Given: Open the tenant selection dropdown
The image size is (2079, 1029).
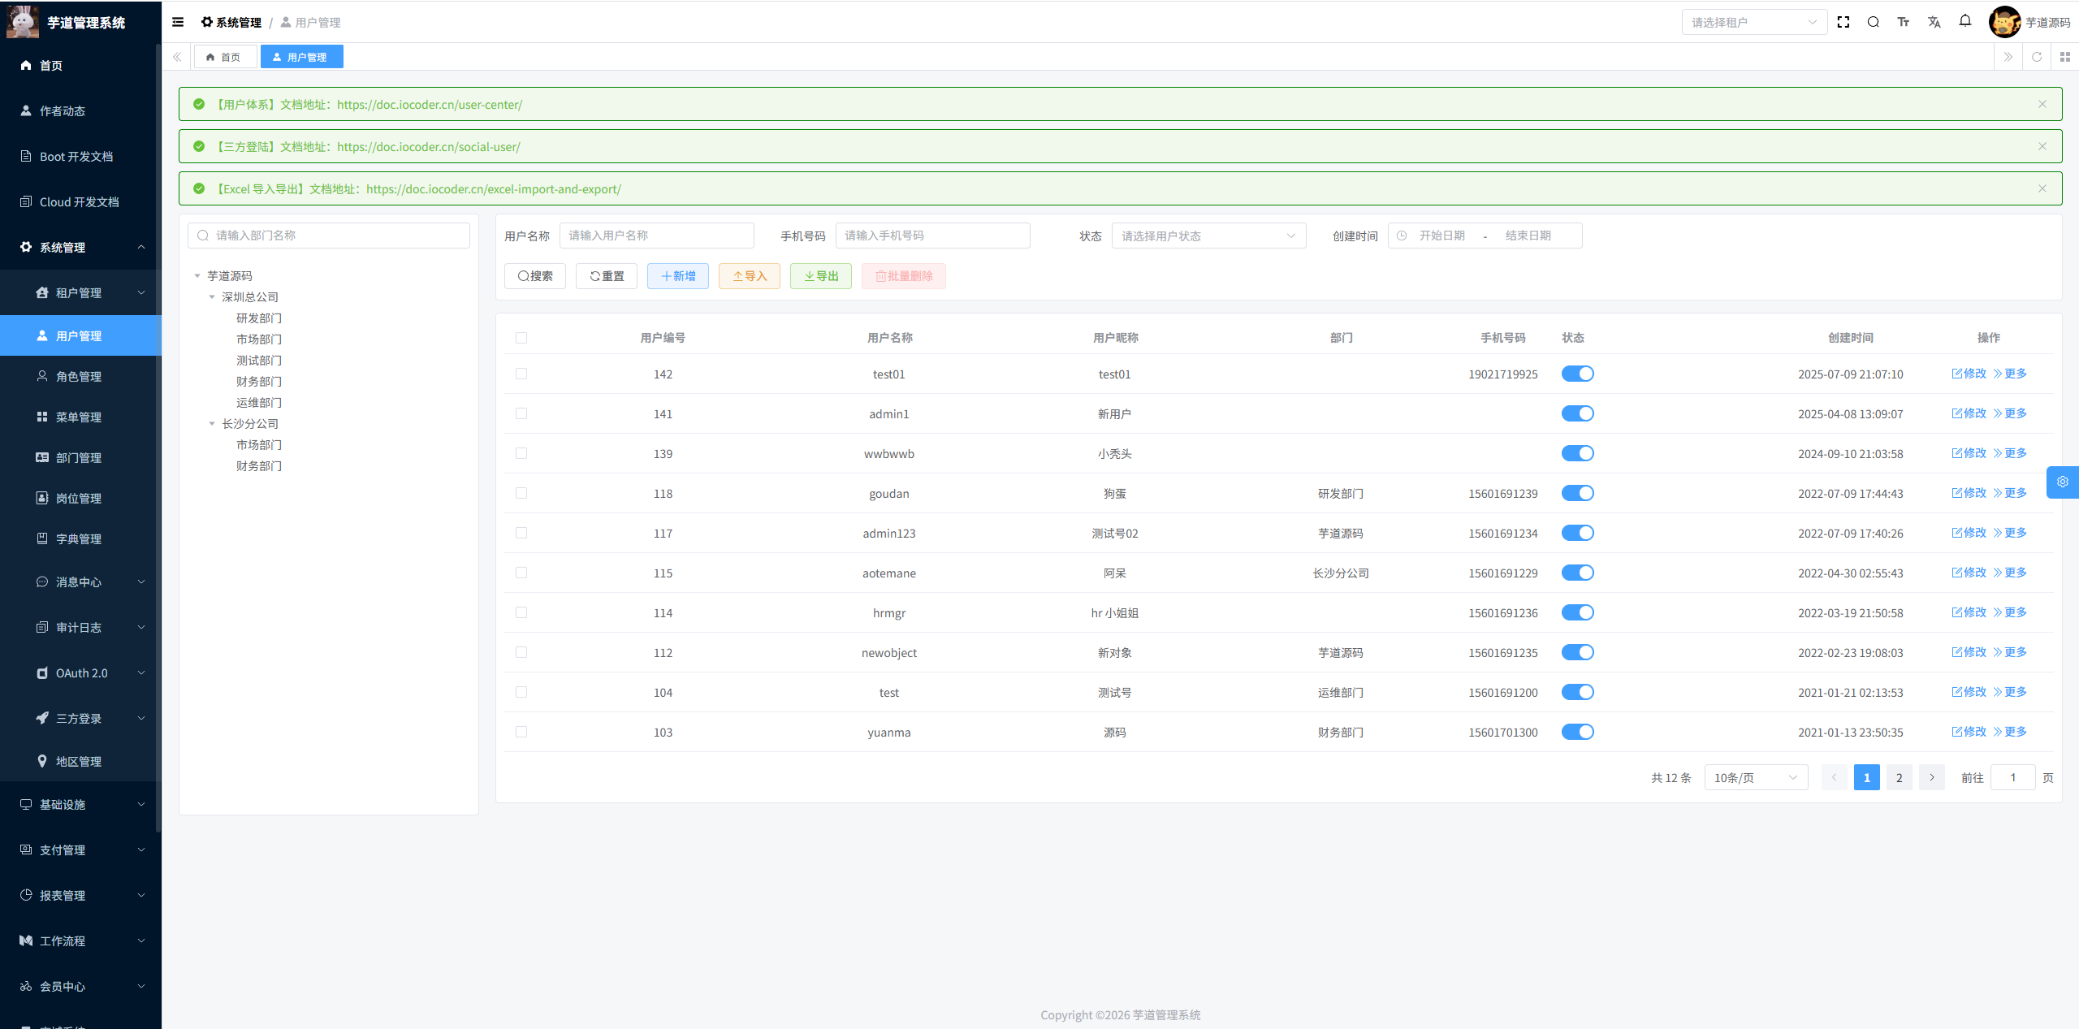Looking at the screenshot, I should tap(1753, 22).
